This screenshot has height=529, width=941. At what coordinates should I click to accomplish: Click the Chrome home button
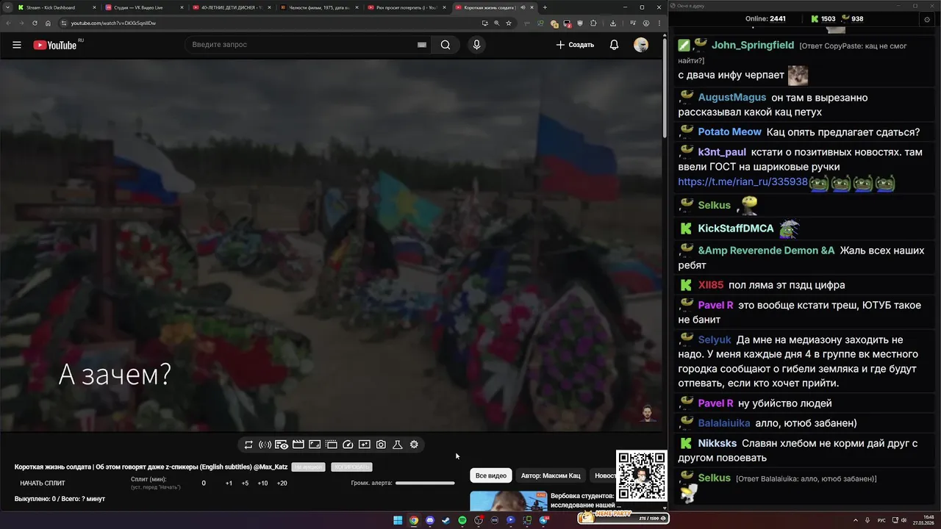(x=48, y=23)
